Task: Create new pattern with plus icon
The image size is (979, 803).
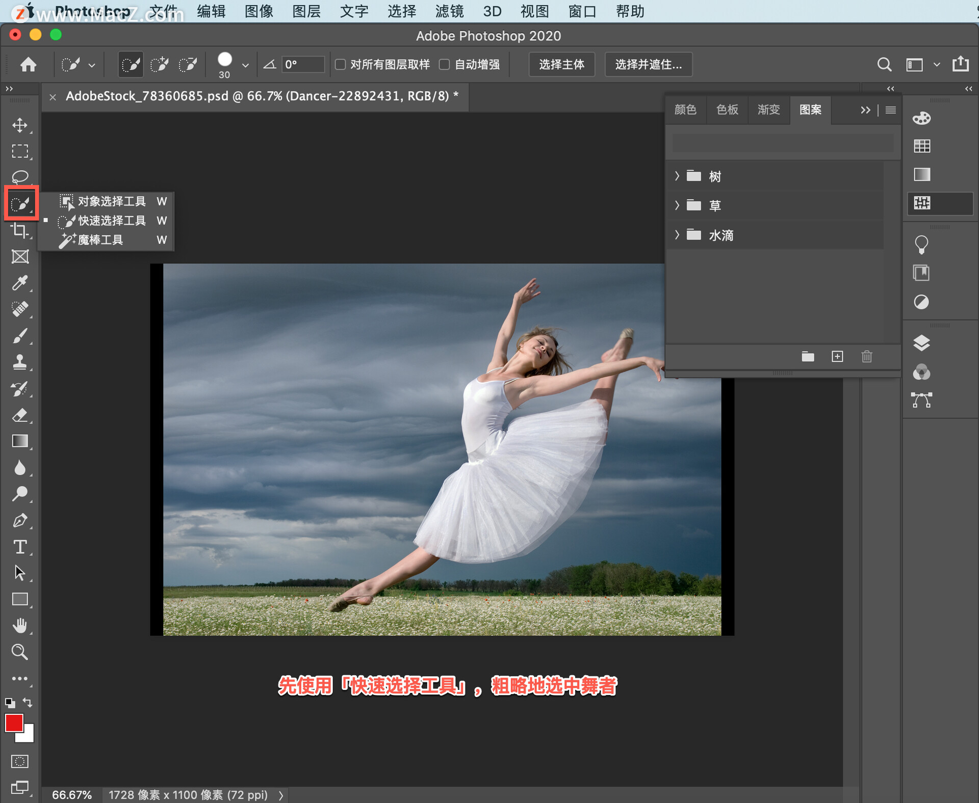Action: [x=837, y=356]
